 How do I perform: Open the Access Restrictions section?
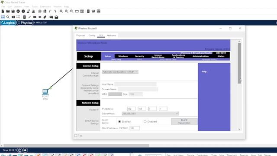158,56
